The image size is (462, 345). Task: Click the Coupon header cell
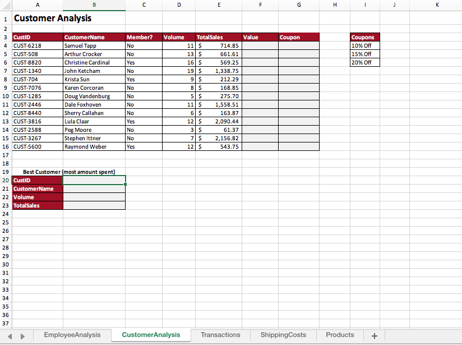coord(299,37)
